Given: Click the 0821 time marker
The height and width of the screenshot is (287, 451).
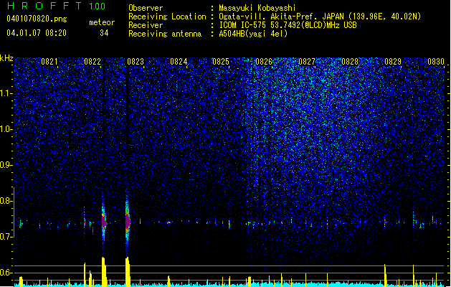Looking at the screenshot, I should (x=49, y=61).
